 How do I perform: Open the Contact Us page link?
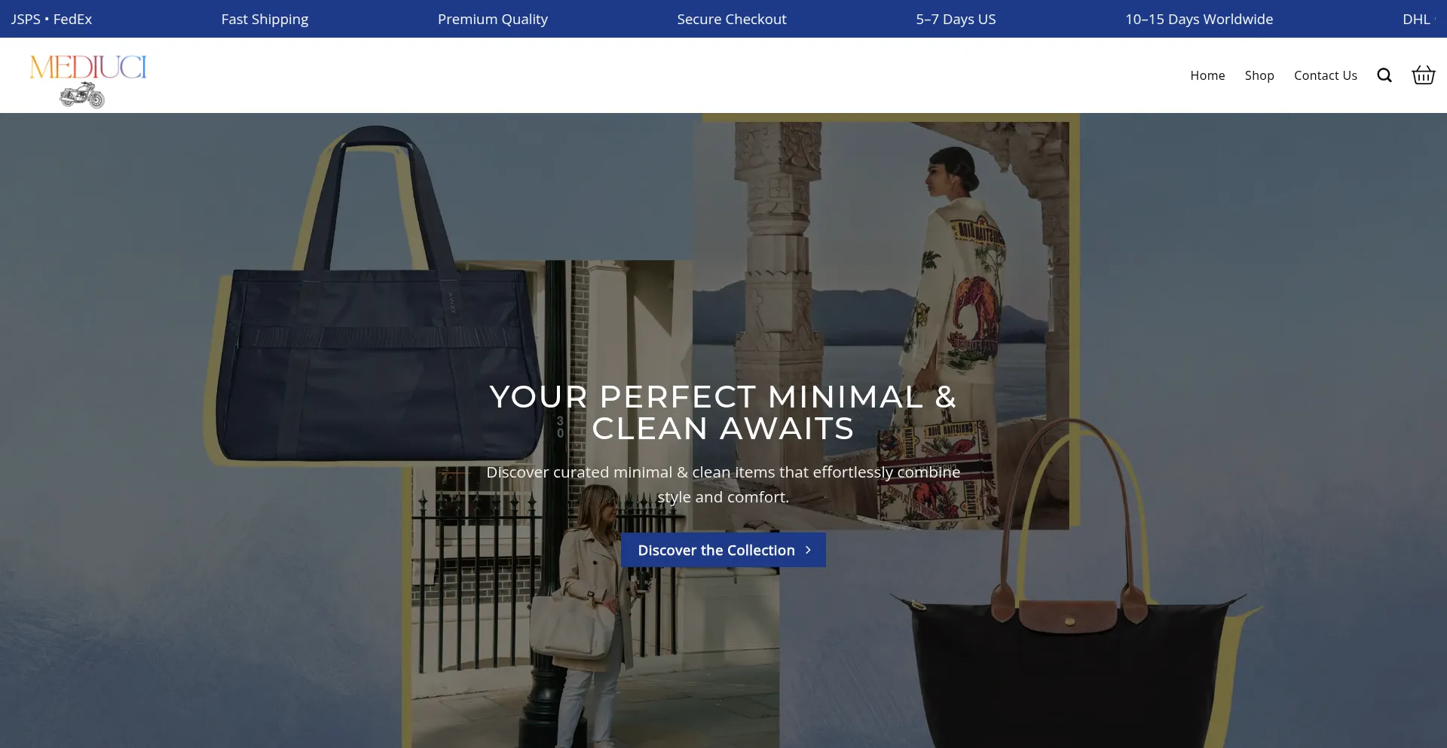[x=1325, y=75]
